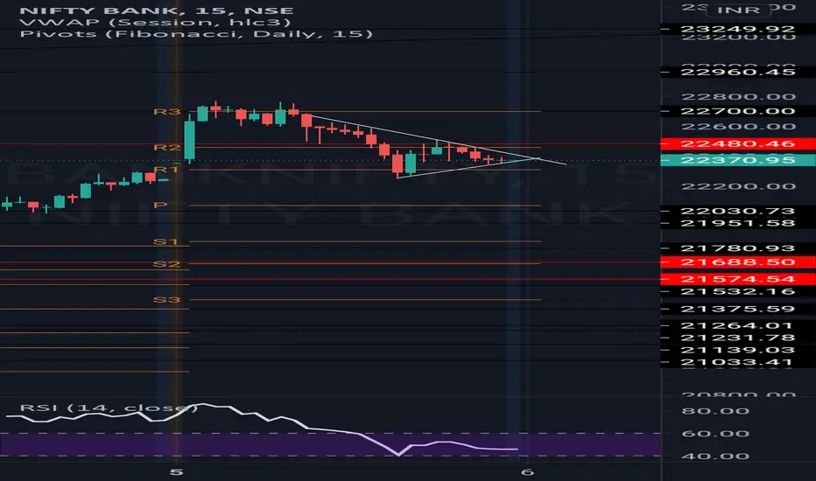
Task: Click the green 22370.95 current price label
Action: point(737,160)
